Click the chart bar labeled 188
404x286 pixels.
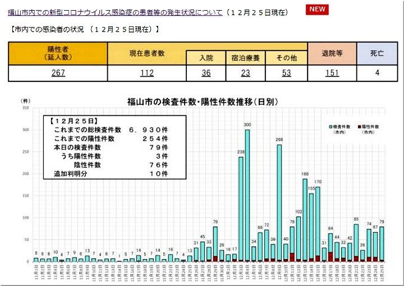[x=305, y=220]
